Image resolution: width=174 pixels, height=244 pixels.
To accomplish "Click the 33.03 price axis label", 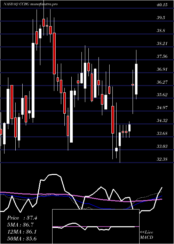I will point(162,146).
